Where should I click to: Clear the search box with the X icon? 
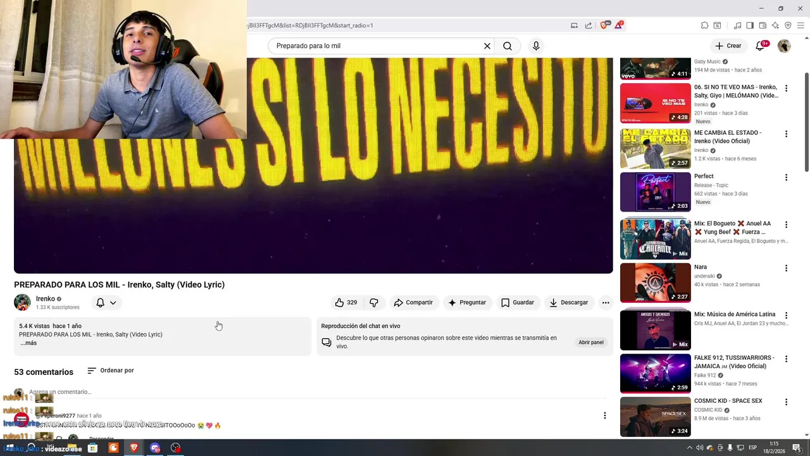tap(487, 46)
